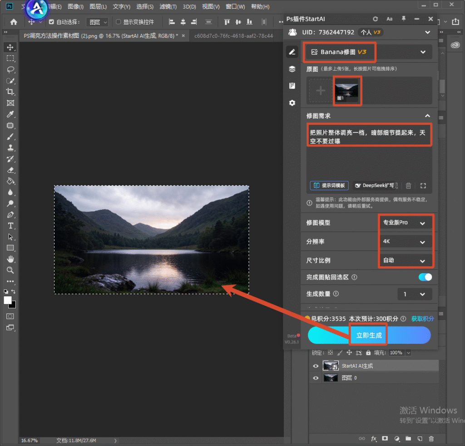Open the 生成数量 dropdown

click(415, 294)
